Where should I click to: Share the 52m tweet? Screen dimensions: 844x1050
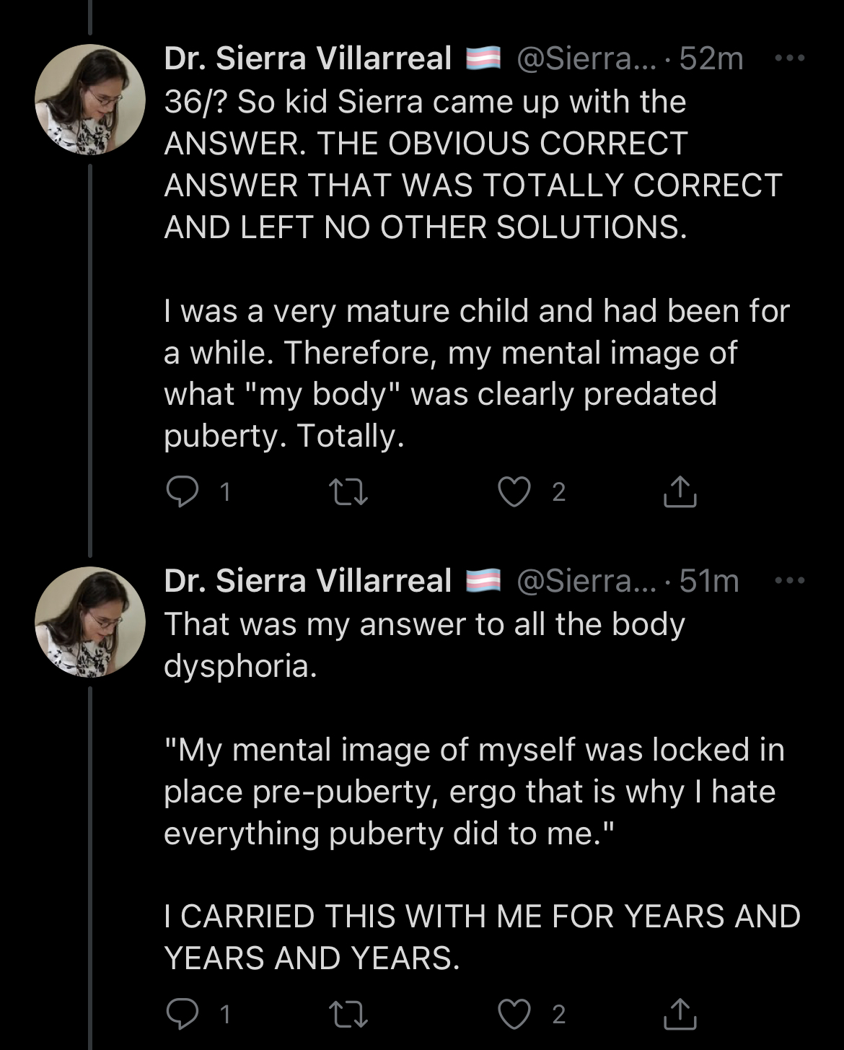coord(680,492)
